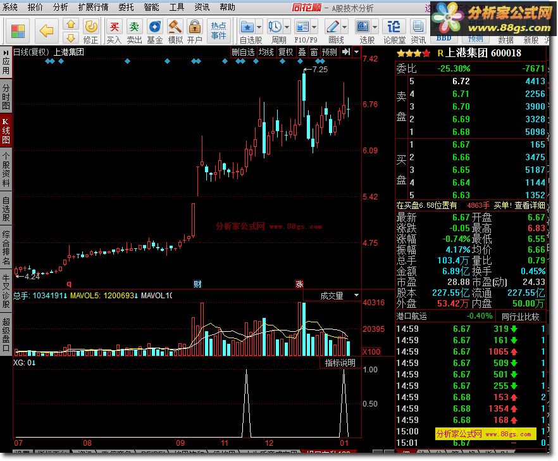Open the 系统 menu

10,7
